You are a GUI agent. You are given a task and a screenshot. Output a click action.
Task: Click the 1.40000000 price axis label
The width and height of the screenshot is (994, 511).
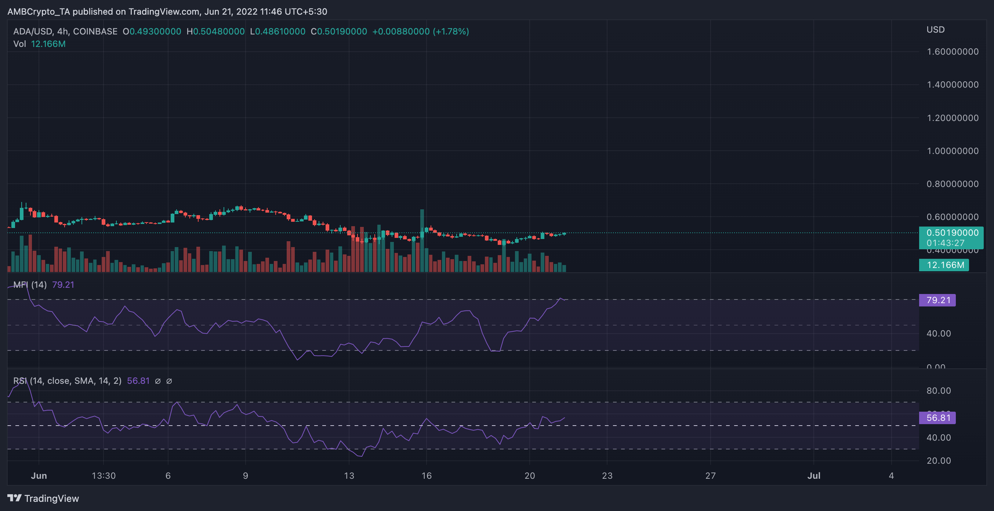952,85
